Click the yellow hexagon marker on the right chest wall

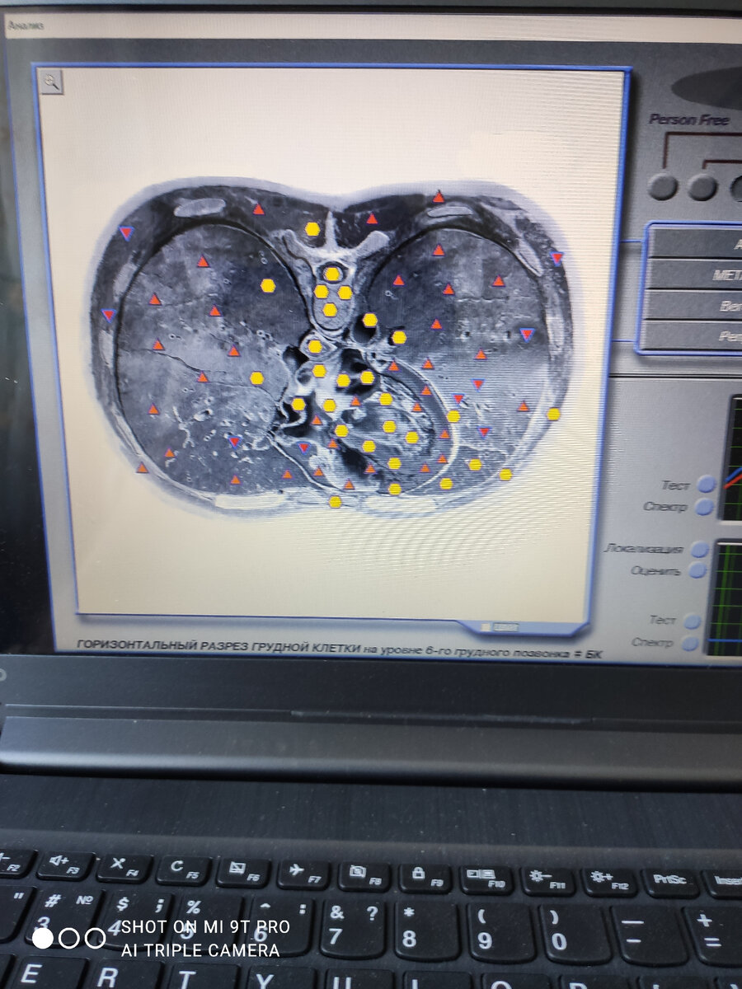pos(553,414)
